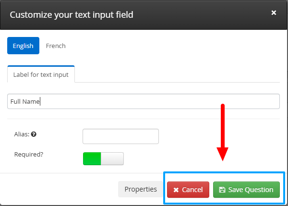Image resolution: width=288 pixels, height=206 pixels.
Task: Click into the Alias text field
Action: (120, 136)
